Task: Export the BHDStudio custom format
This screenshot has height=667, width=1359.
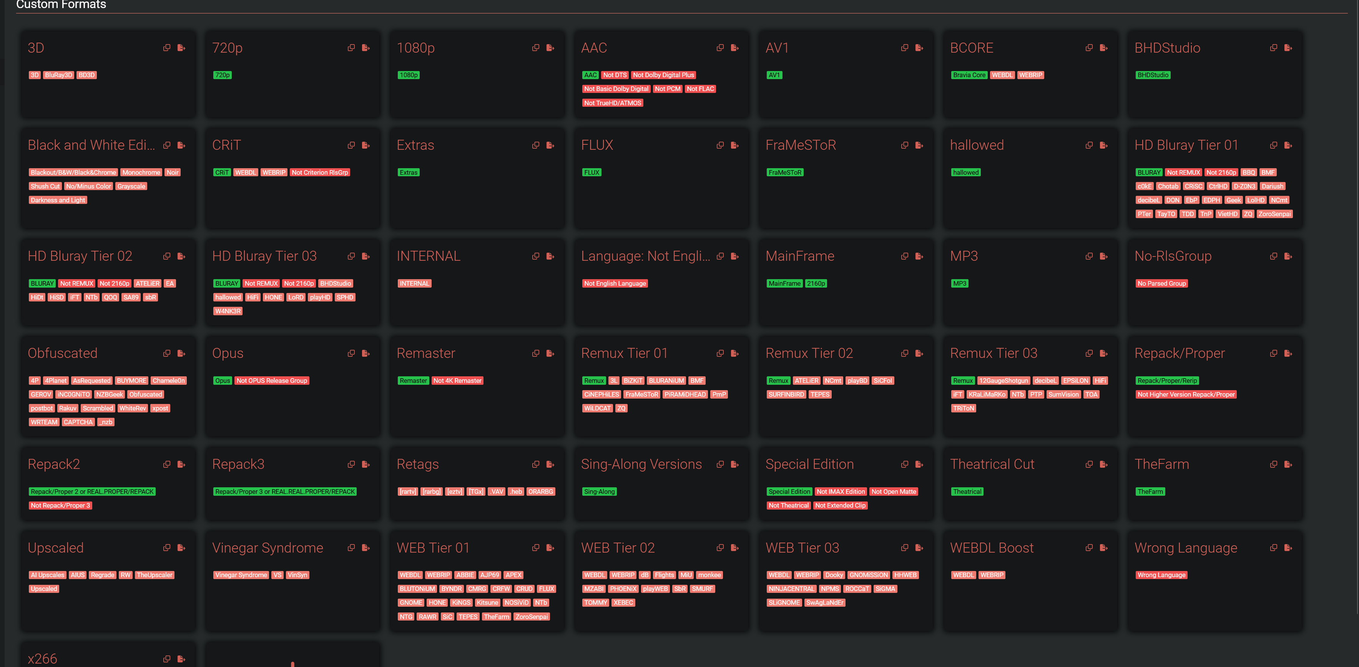Action: tap(1288, 48)
